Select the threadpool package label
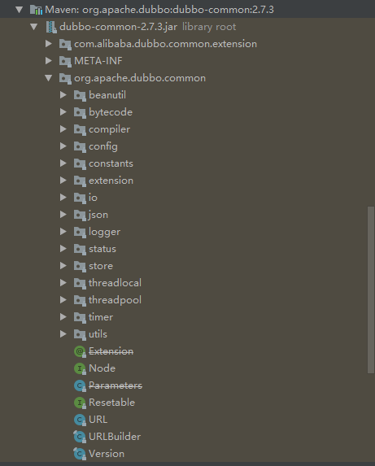This screenshot has height=466, width=375. 115,300
